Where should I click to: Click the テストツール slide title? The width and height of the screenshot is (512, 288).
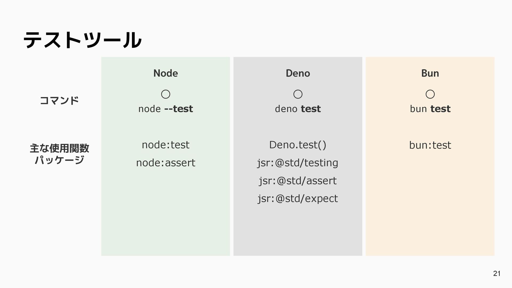pos(82,40)
